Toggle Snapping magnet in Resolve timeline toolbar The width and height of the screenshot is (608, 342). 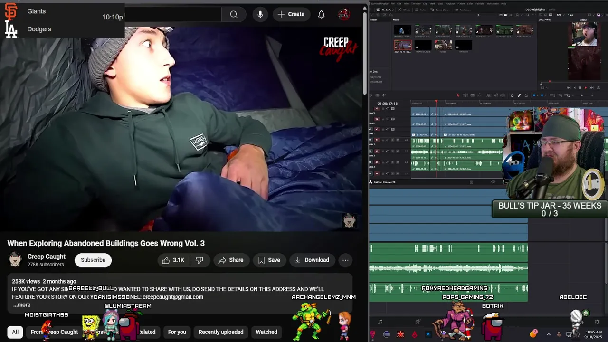tap(512, 95)
